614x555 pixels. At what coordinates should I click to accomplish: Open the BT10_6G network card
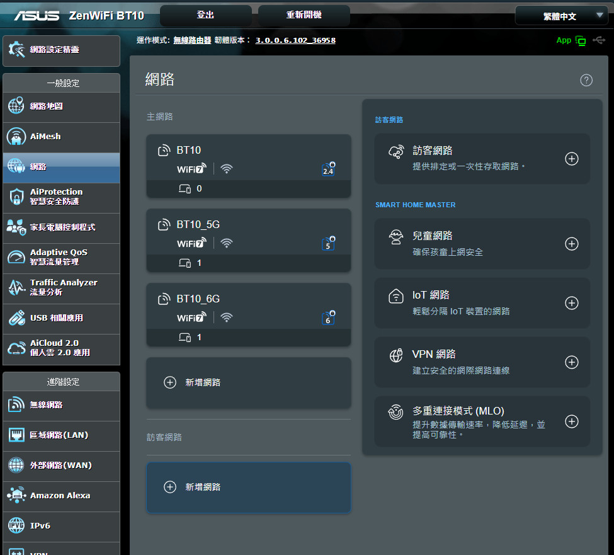click(249, 314)
